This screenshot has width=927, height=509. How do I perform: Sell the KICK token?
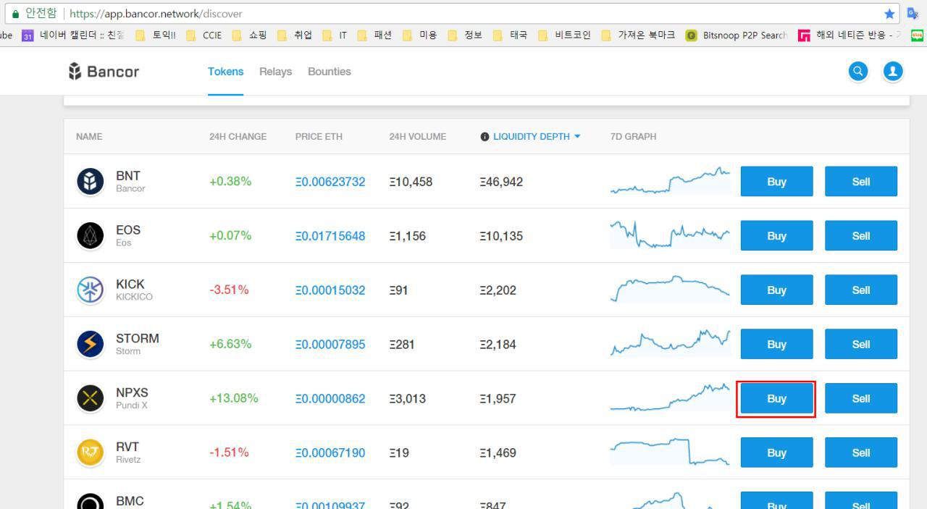[861, 290]
